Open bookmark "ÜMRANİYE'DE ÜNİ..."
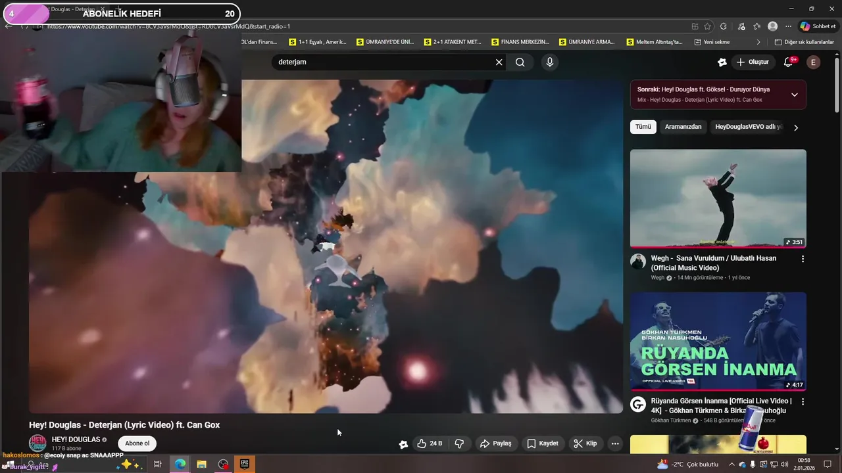Viewport: 842px width, 473px height. [x=385, y=42]
